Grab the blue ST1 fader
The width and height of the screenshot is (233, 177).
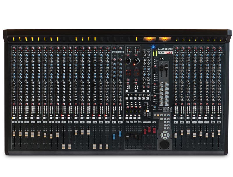pyautogui.click(x=114, y=137)
